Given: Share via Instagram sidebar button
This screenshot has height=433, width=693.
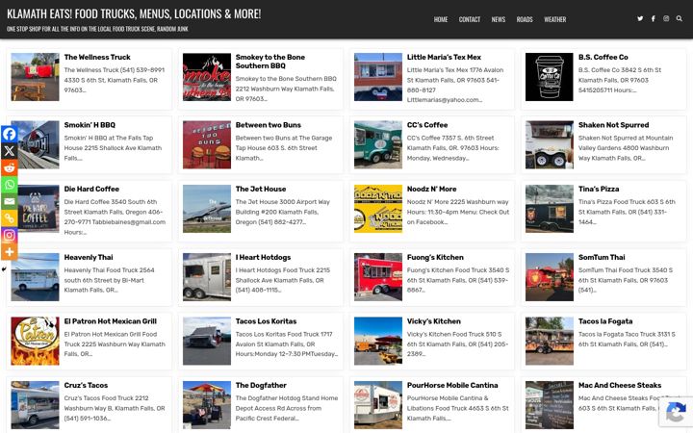Looking at the screenshot, I should point(10,235).
